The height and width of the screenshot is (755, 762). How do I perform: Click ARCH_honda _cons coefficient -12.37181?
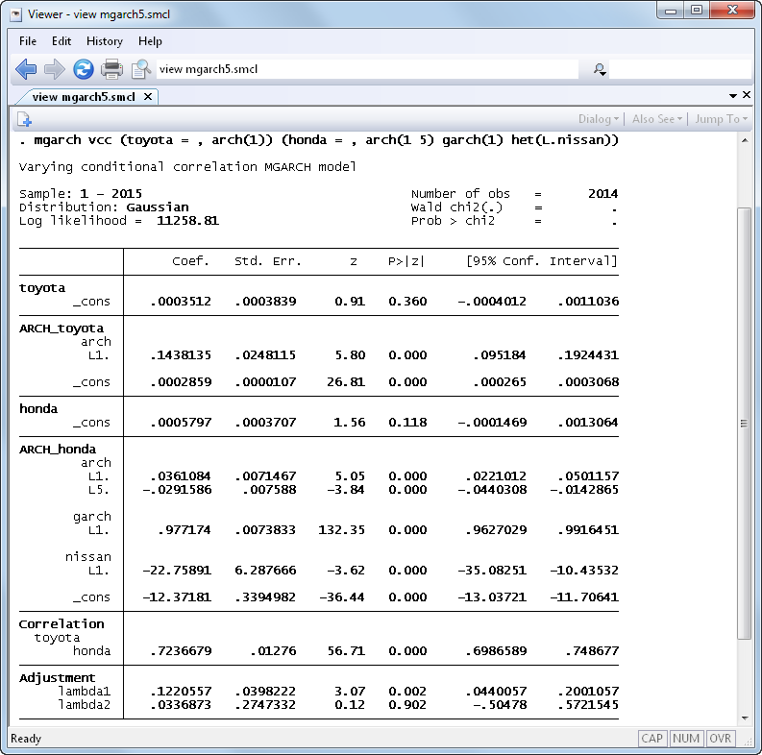click(x=177, y=597)
